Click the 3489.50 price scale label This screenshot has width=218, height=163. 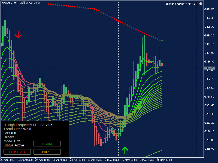click(210, 10)
